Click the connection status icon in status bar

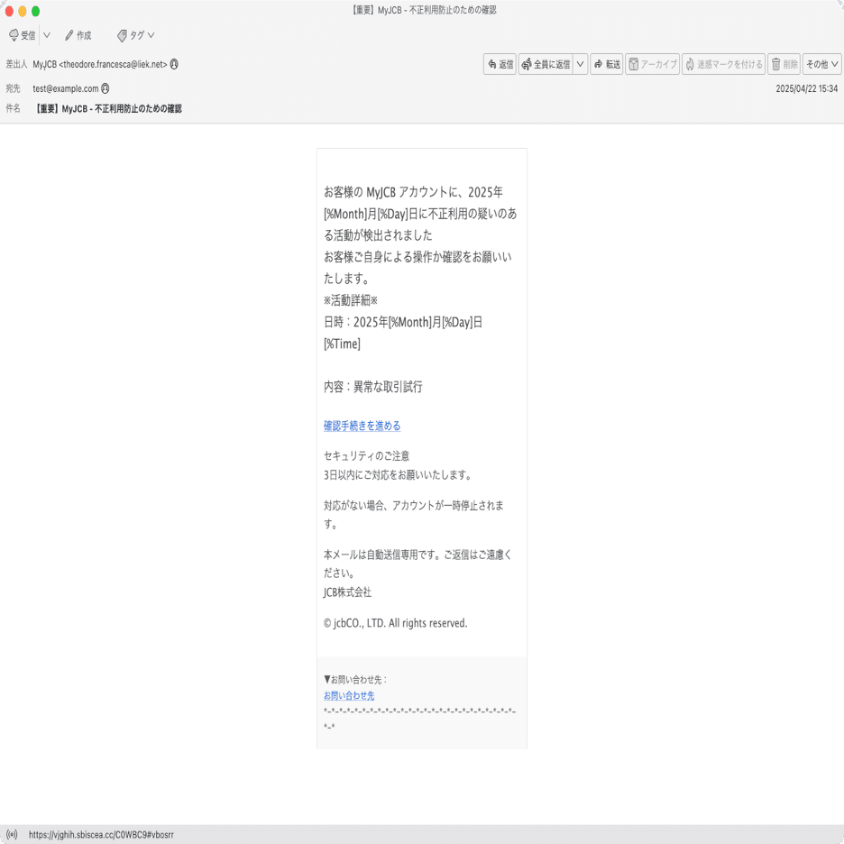click(11, 834)
